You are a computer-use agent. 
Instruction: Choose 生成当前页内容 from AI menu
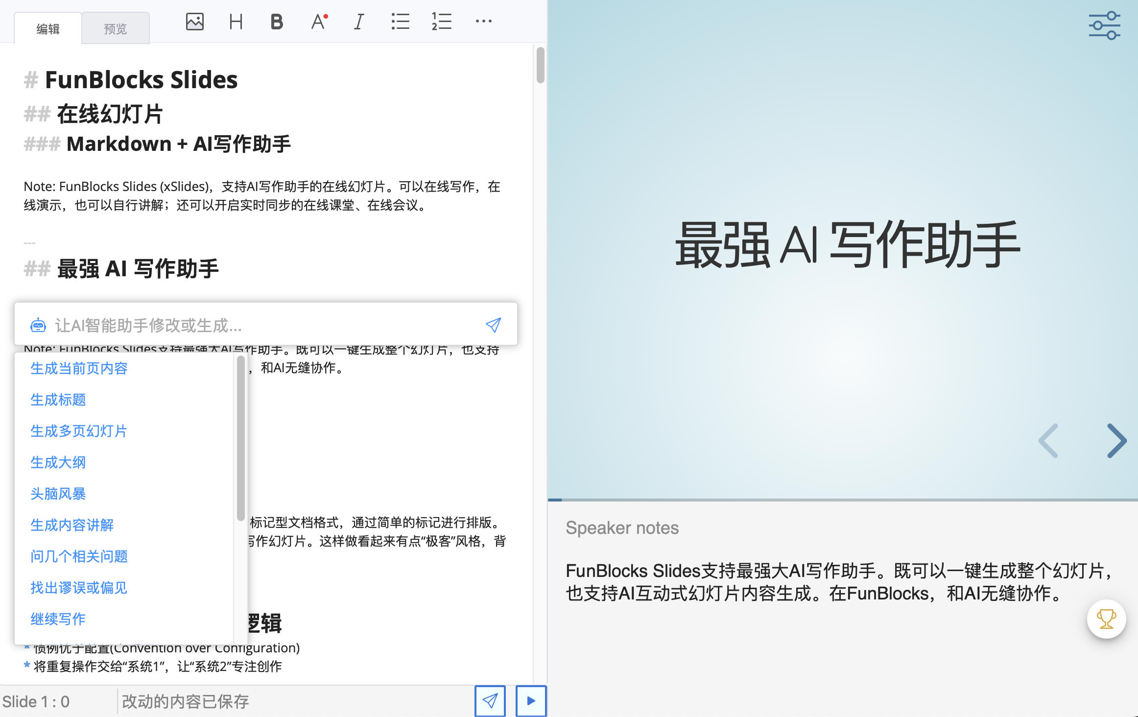click(79, 368)
